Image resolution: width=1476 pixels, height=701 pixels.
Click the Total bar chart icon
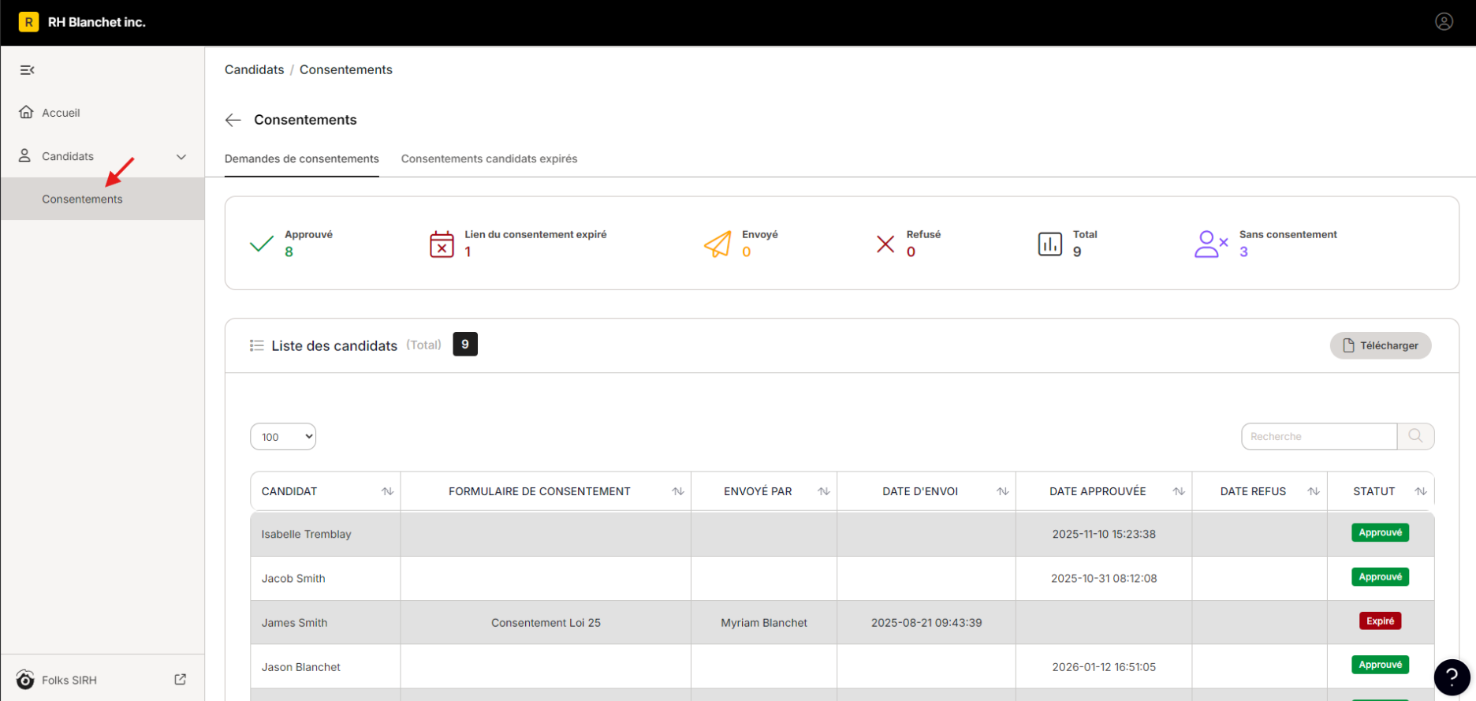point(1050,244)
